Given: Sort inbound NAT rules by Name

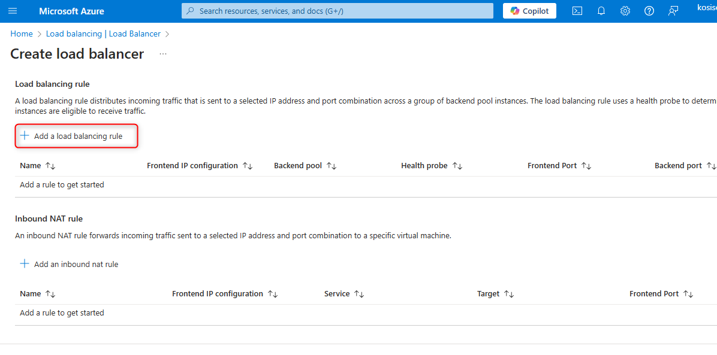Looking at the screenshot, I should (x=38, y=294).
